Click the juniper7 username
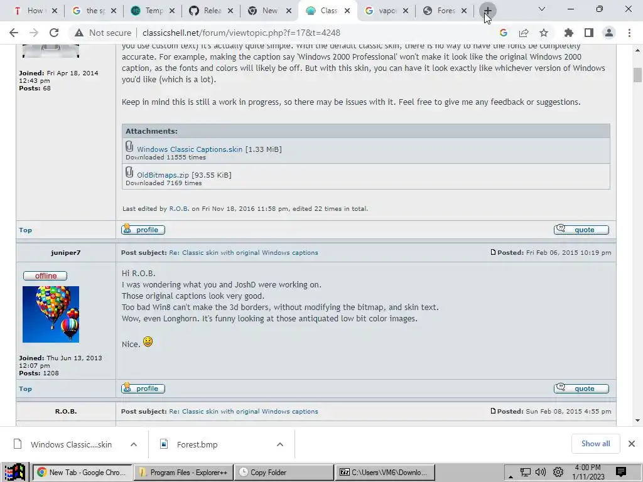Screen dimensions: 643x482 pos(65,253)
